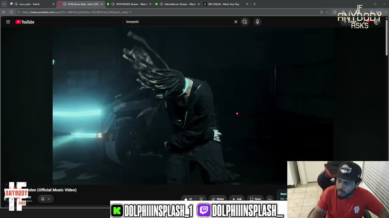The width and height of the screenshot is (389, 218).
Task: Dislike the kden music video
Action: (201, 199)
